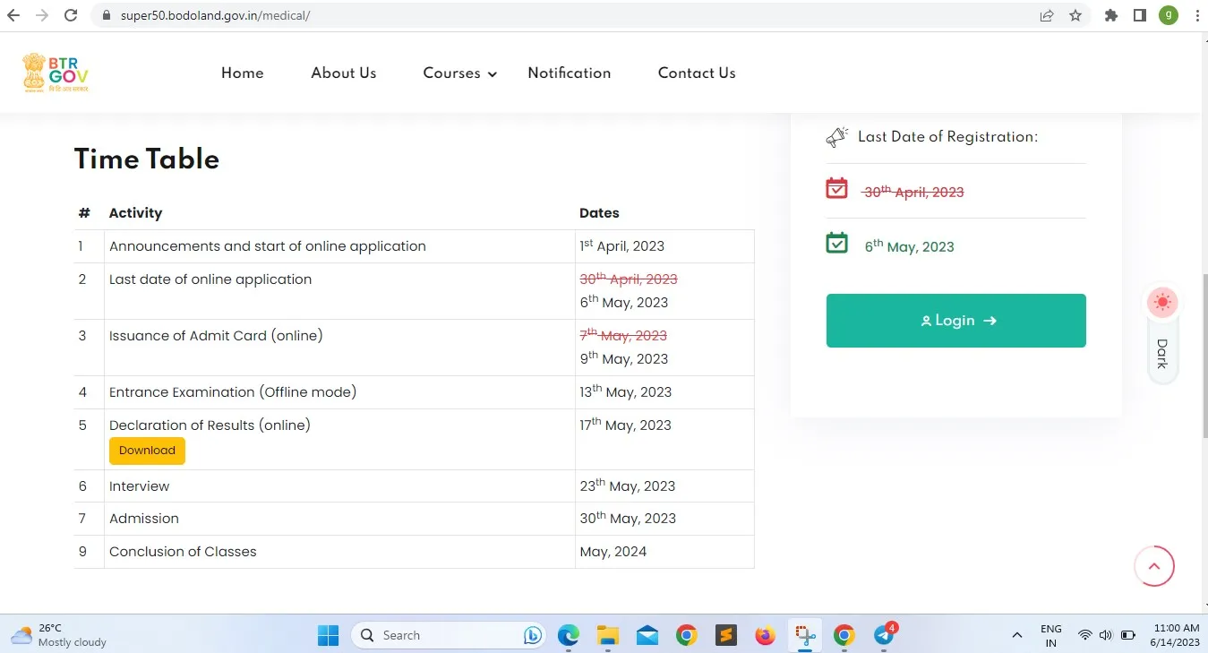Go to the Notification menu item
The width and height of the screenshot is (1208, 653).
click(x=569, y=73)
